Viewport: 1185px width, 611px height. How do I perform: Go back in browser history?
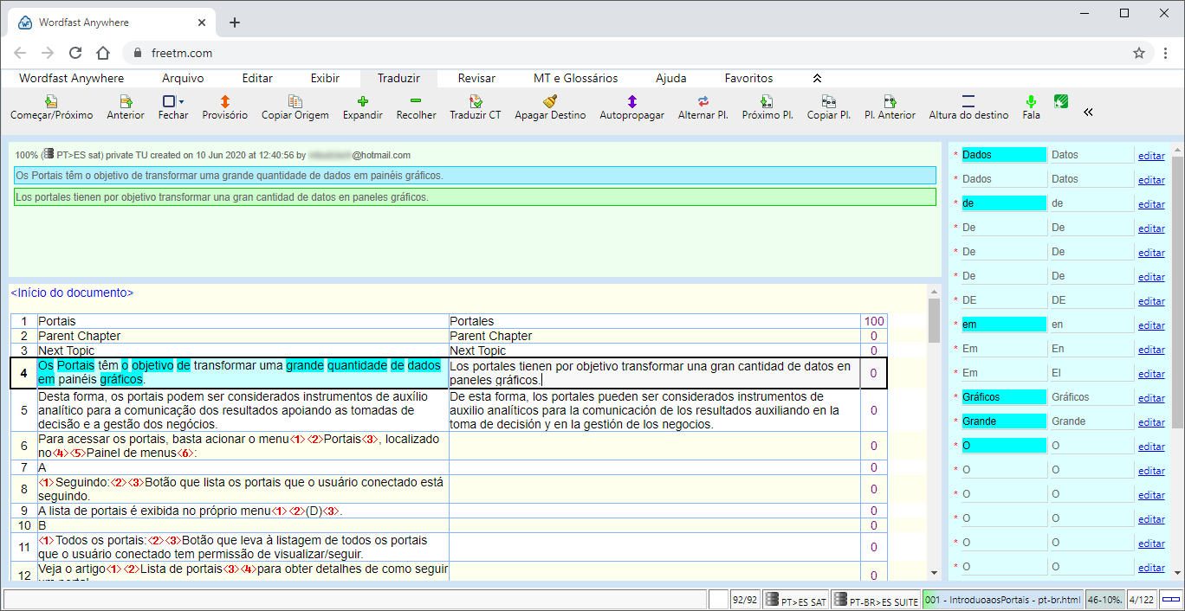click(x=20, y=53)
